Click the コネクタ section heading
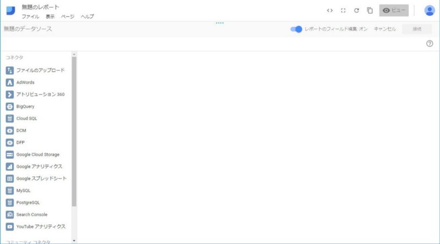 point(14,58)
